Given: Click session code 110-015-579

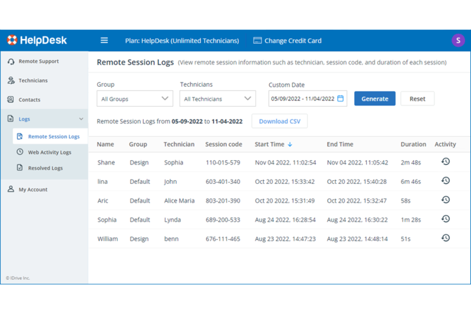Looking at the screenshot, I should click(223, 163).
